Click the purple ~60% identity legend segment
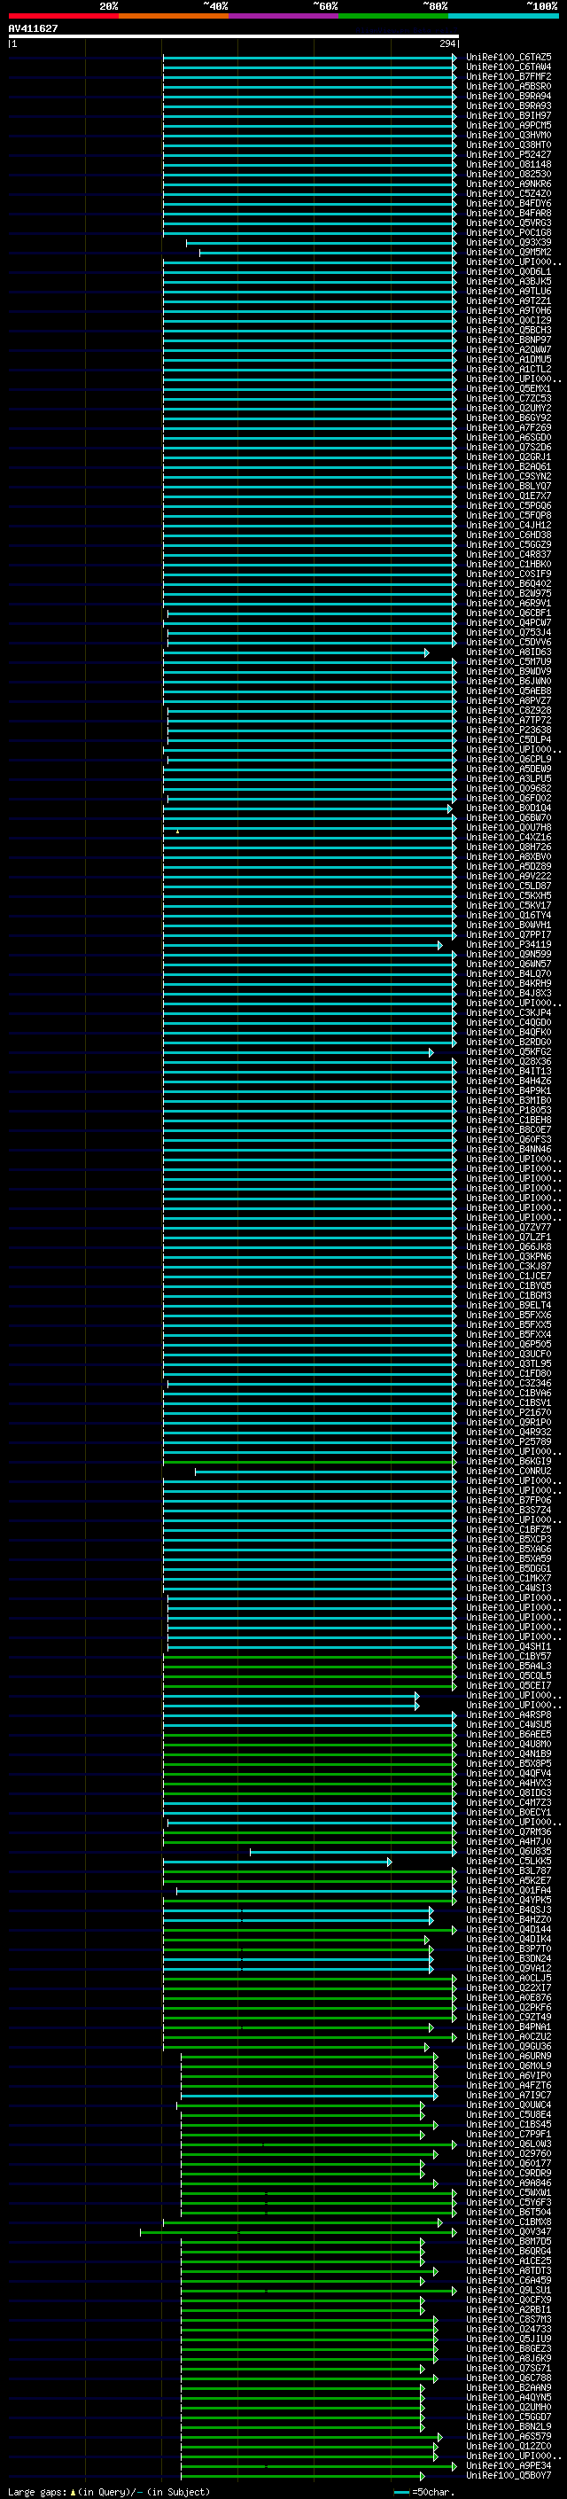Screen dimensions: 567x2499 click(283, 16)
